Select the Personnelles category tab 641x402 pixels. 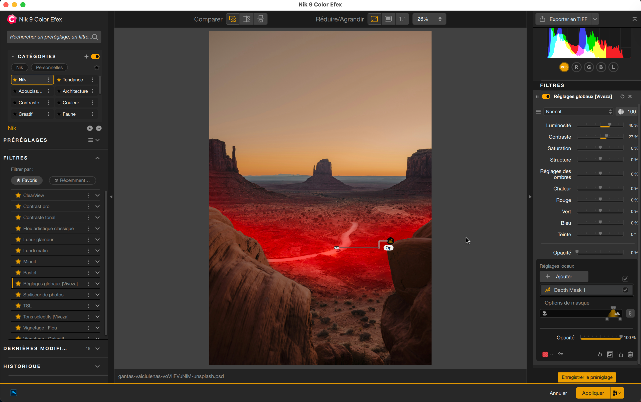pyautogui.click(x=49, y=67)
